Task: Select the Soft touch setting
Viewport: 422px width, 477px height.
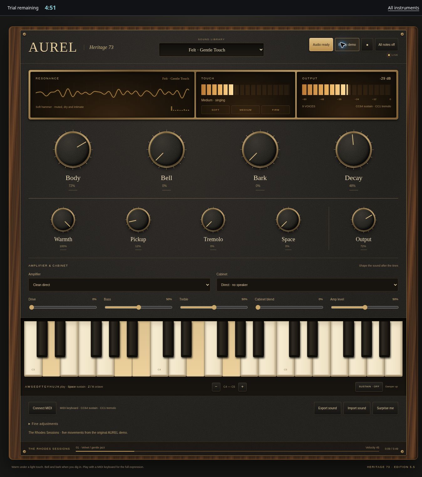Action: [215, 110]
